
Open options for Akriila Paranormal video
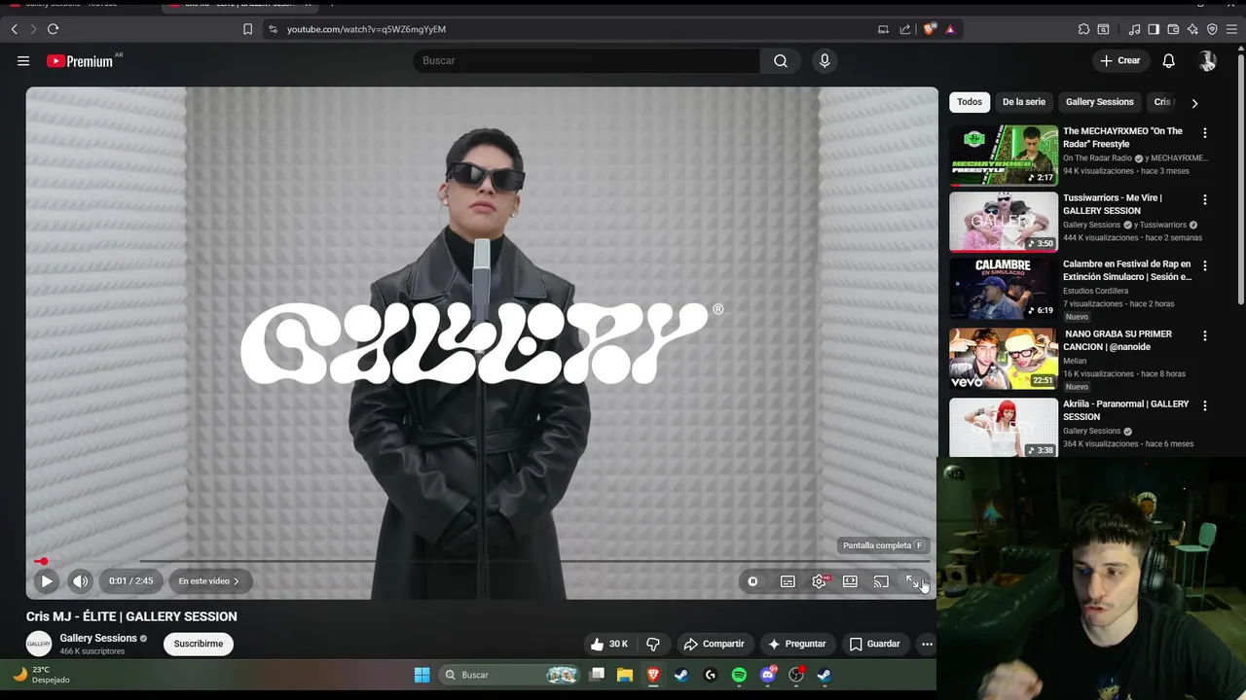(x=1204, y=406)
